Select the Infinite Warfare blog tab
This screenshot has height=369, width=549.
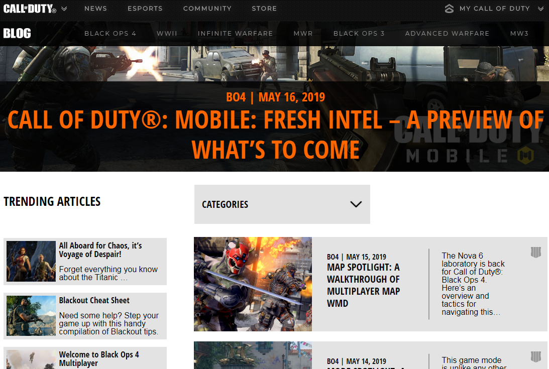235,33
